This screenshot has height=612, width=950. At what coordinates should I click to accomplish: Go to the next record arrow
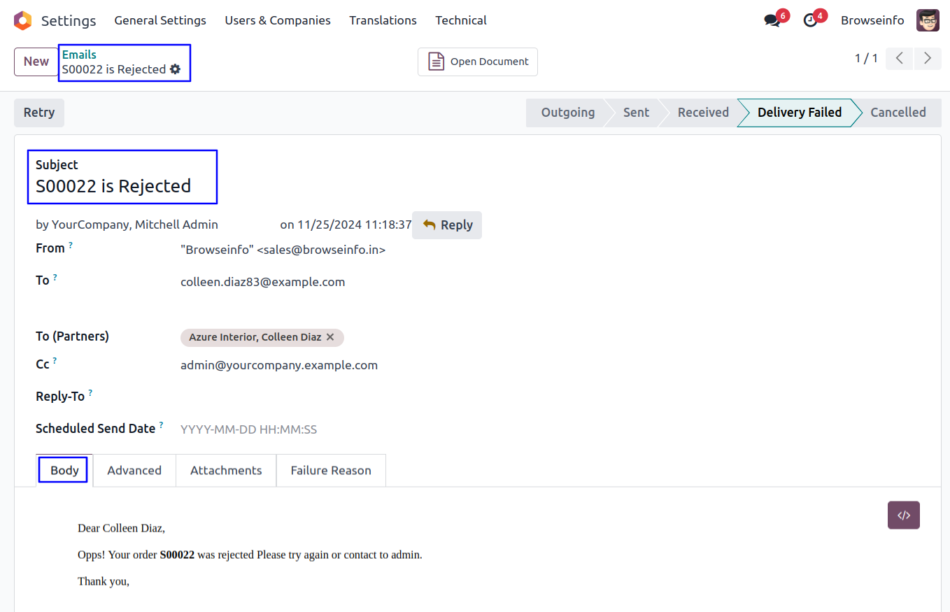(928, 59)
